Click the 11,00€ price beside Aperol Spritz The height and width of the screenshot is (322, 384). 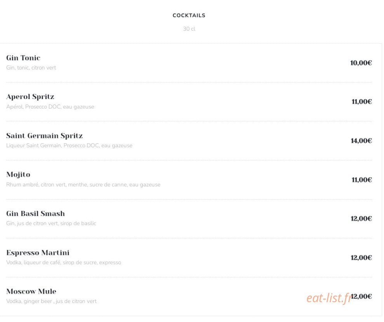point(362,102)
